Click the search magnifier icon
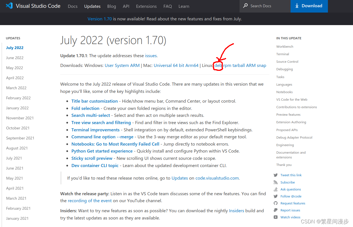 [x=245, y=6]
